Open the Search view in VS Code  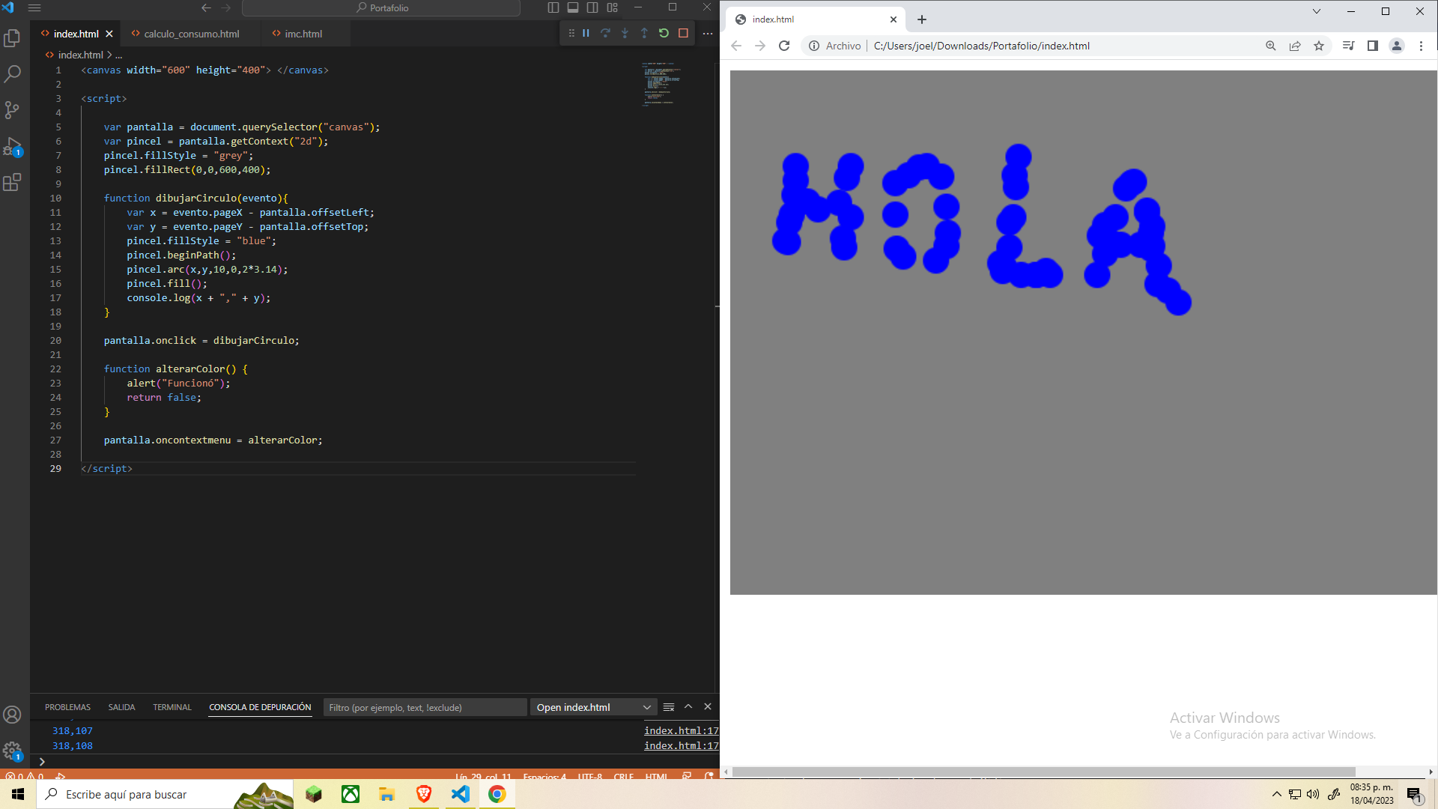pyautogui.click(x=12, y=74)
